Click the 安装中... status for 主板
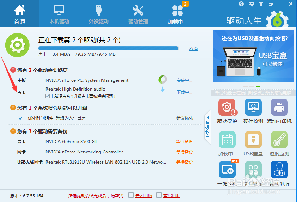Viewport: 297px width, 202px height. point(184,80)
